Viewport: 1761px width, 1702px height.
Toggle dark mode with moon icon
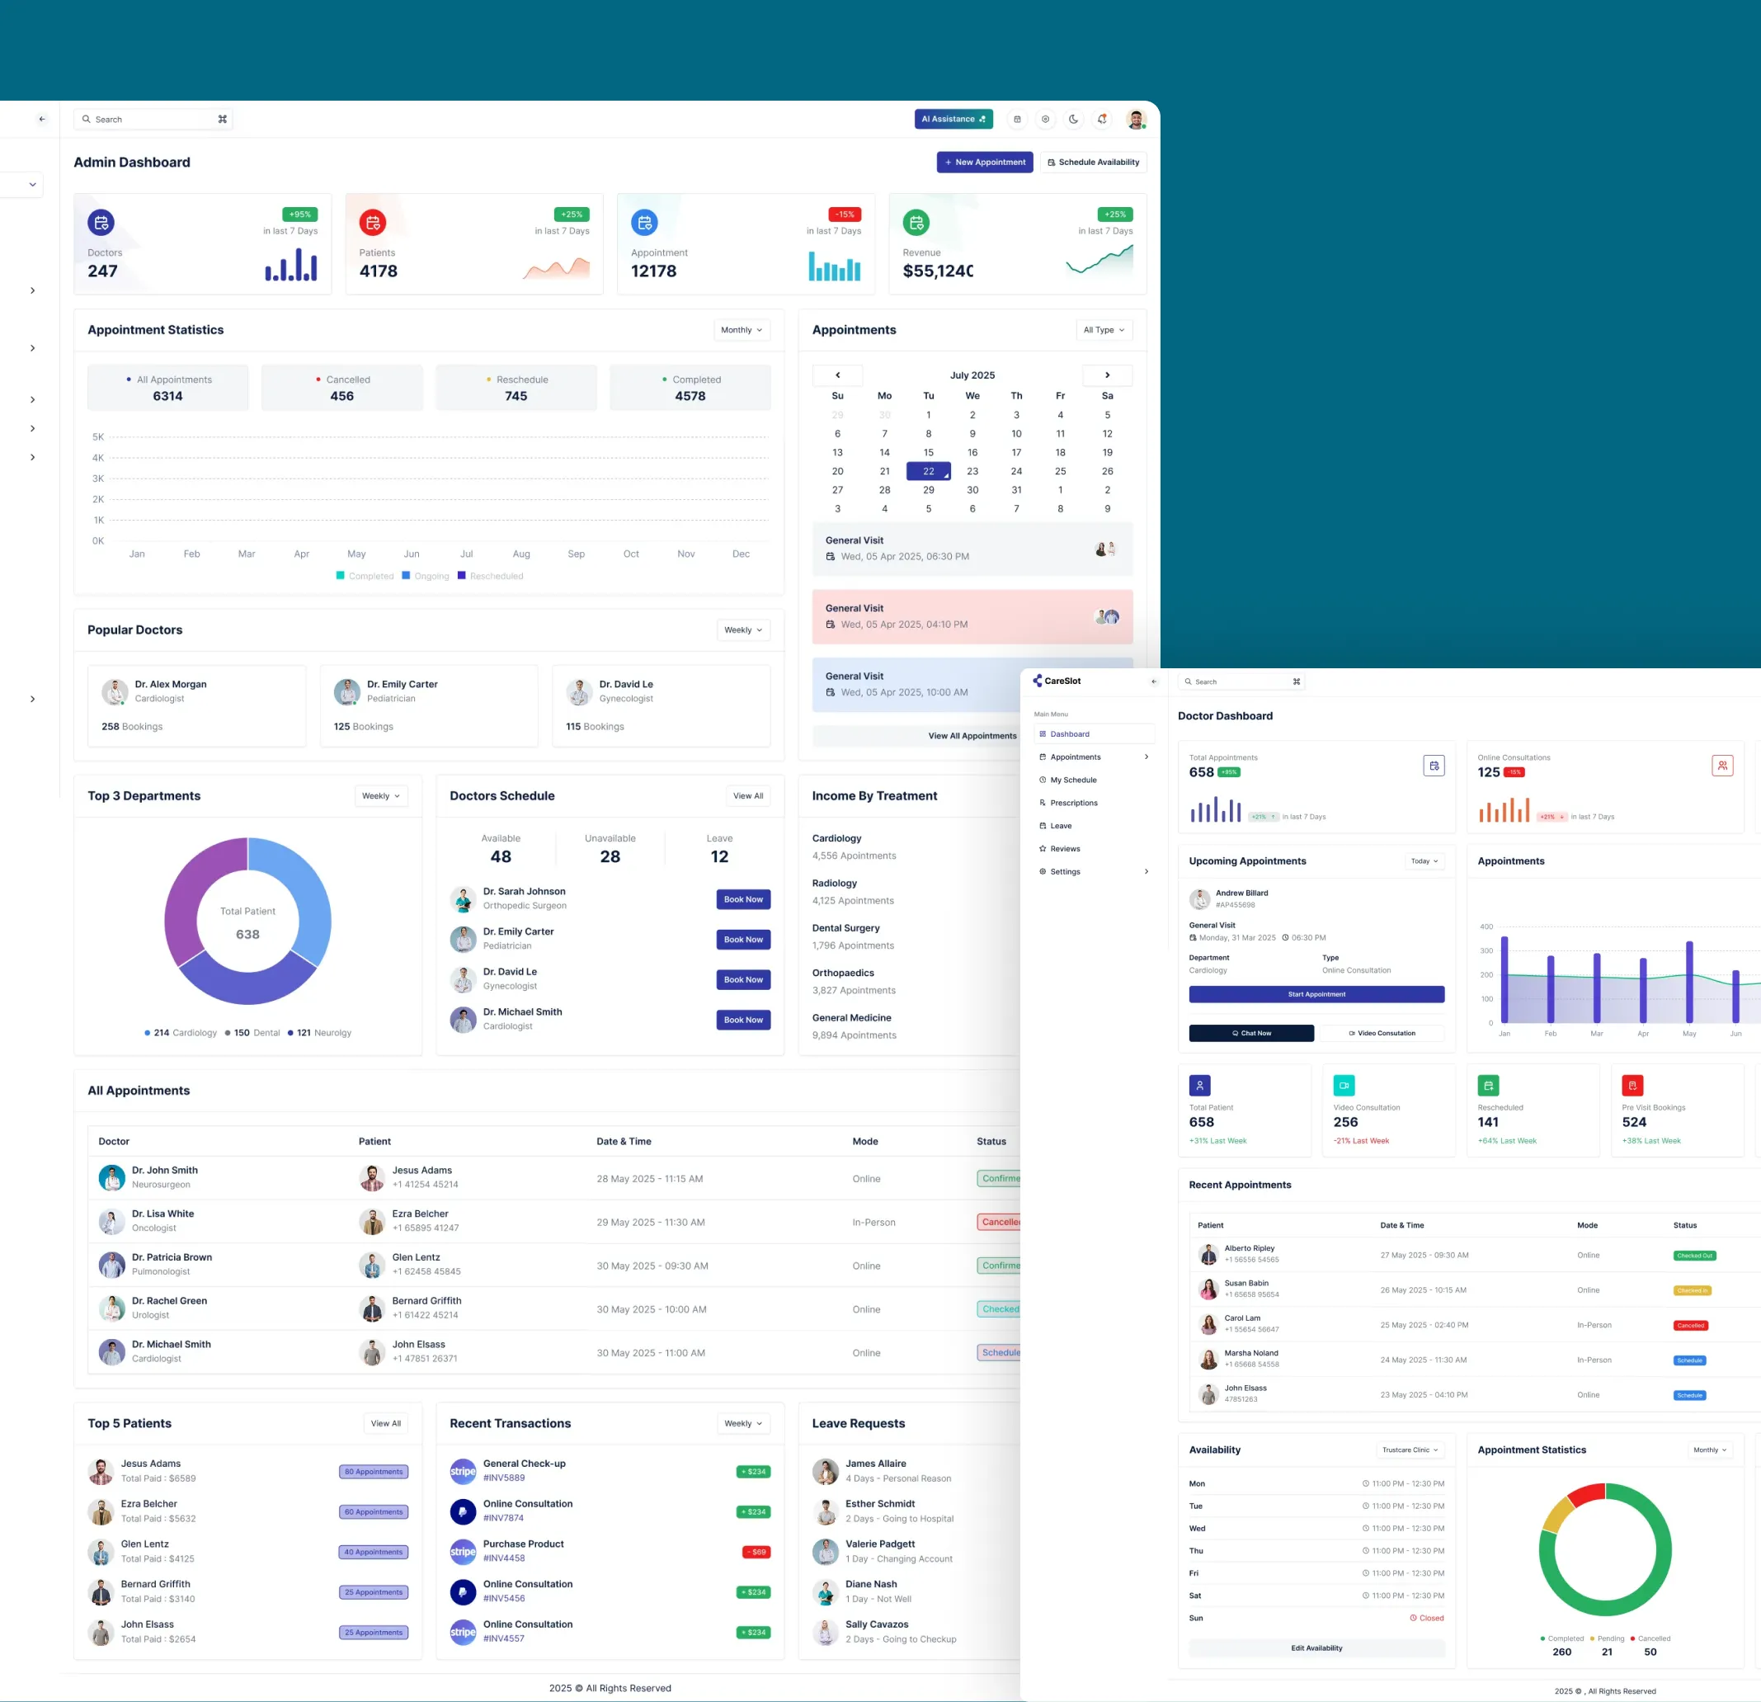pos(1074,119)
